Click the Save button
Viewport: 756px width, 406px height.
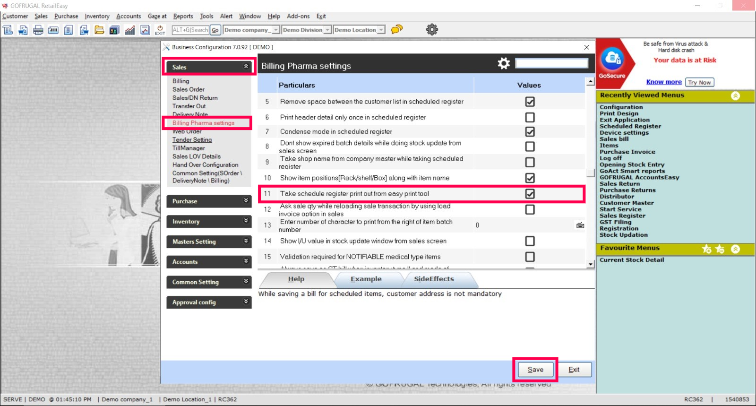pos(535,370)
